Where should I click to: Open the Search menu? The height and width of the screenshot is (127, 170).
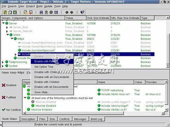12,6
